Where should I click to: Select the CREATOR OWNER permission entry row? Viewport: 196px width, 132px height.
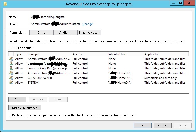98,78
